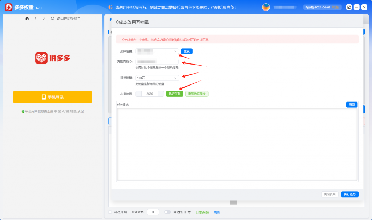Viewport: 372px width, 220px height.
Task: Click the 刷新 link
Action: coord(217,212)
